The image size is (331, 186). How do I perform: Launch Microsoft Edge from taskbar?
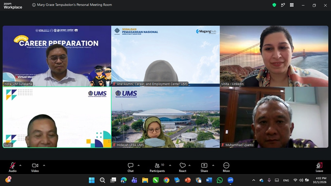tap(124, 180)
